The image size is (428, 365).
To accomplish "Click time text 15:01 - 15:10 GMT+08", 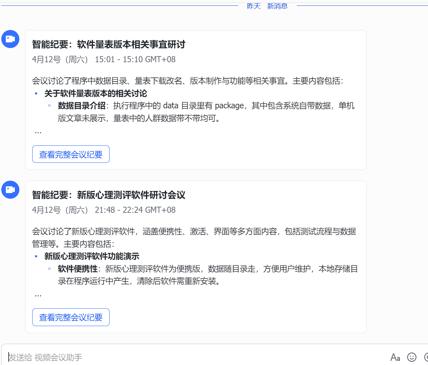I will coord(135,59).
